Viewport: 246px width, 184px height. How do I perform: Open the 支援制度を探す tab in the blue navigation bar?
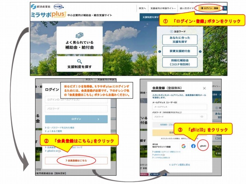coord(150,17)
